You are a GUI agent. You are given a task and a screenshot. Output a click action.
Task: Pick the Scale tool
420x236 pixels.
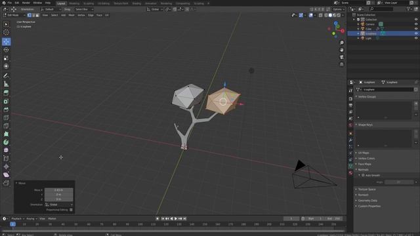(6, 58)
